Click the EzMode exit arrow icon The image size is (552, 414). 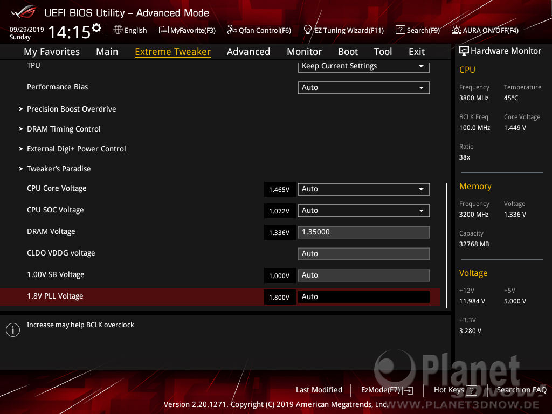[408, 390]
